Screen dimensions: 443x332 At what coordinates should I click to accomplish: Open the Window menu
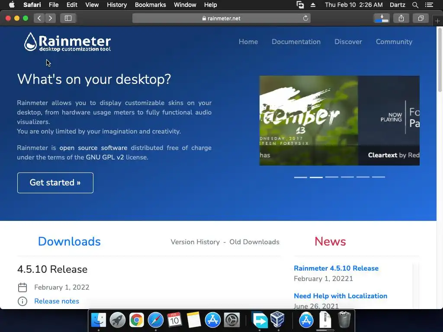pos(185,5)
